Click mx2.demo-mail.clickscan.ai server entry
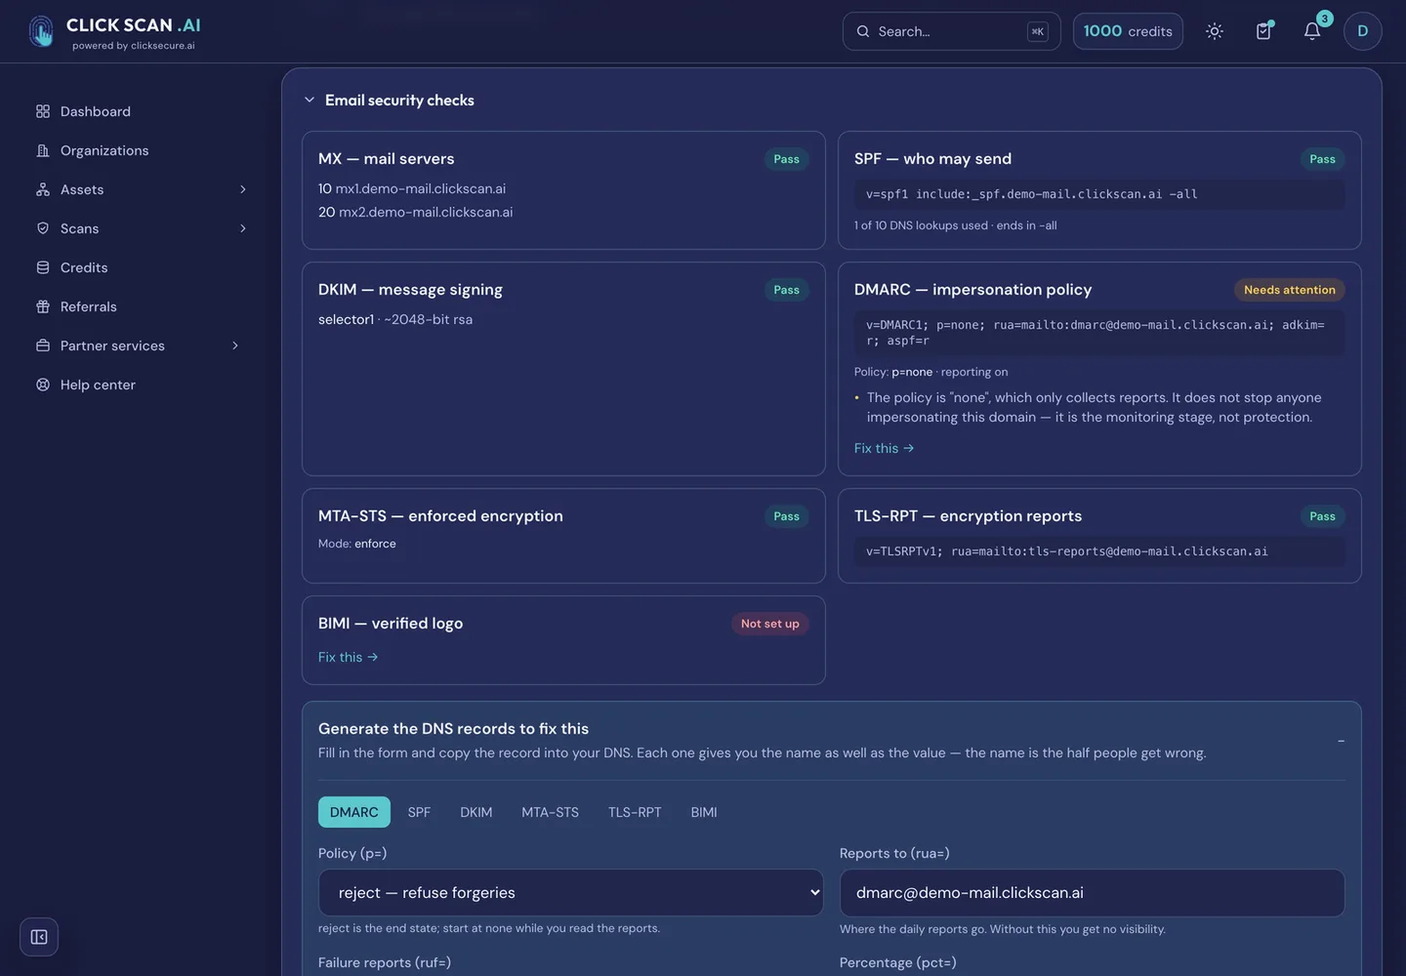Image resolution: width=1406 pixels, height=976 pixels. [415, 212]
